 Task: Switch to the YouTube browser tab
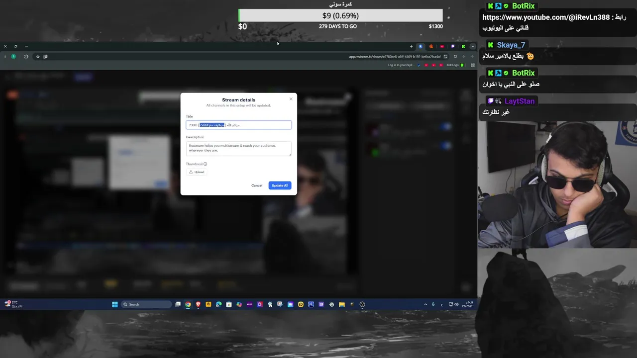[442, 46]
